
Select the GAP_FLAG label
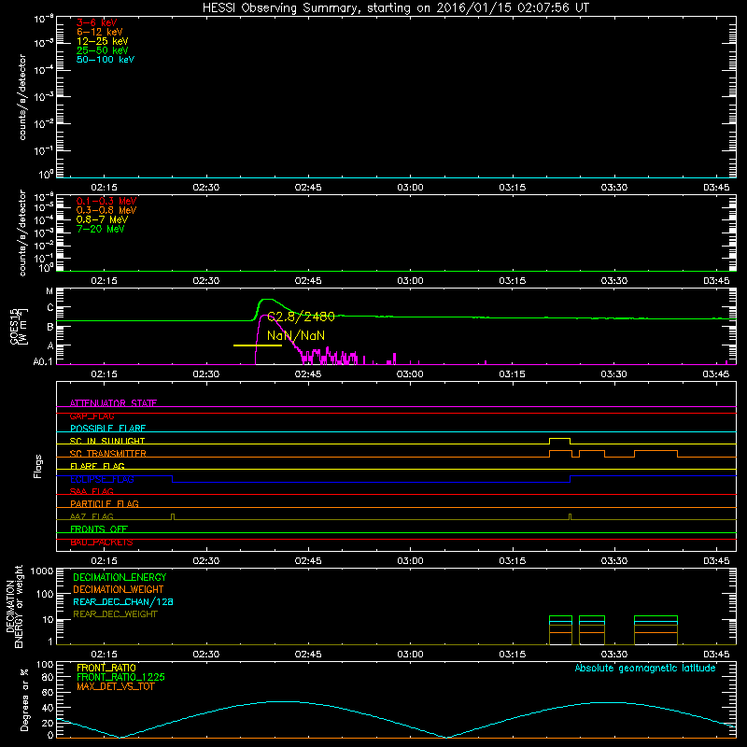coord(92,416)
